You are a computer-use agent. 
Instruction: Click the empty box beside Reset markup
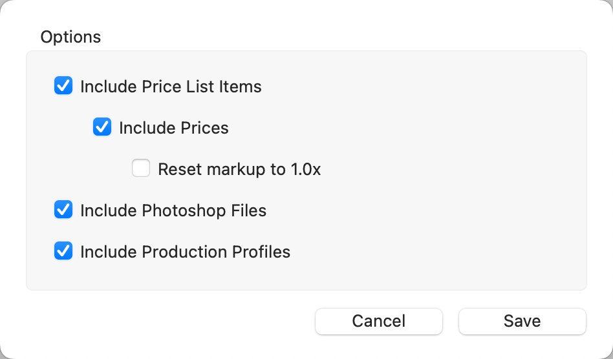(141, 169)
